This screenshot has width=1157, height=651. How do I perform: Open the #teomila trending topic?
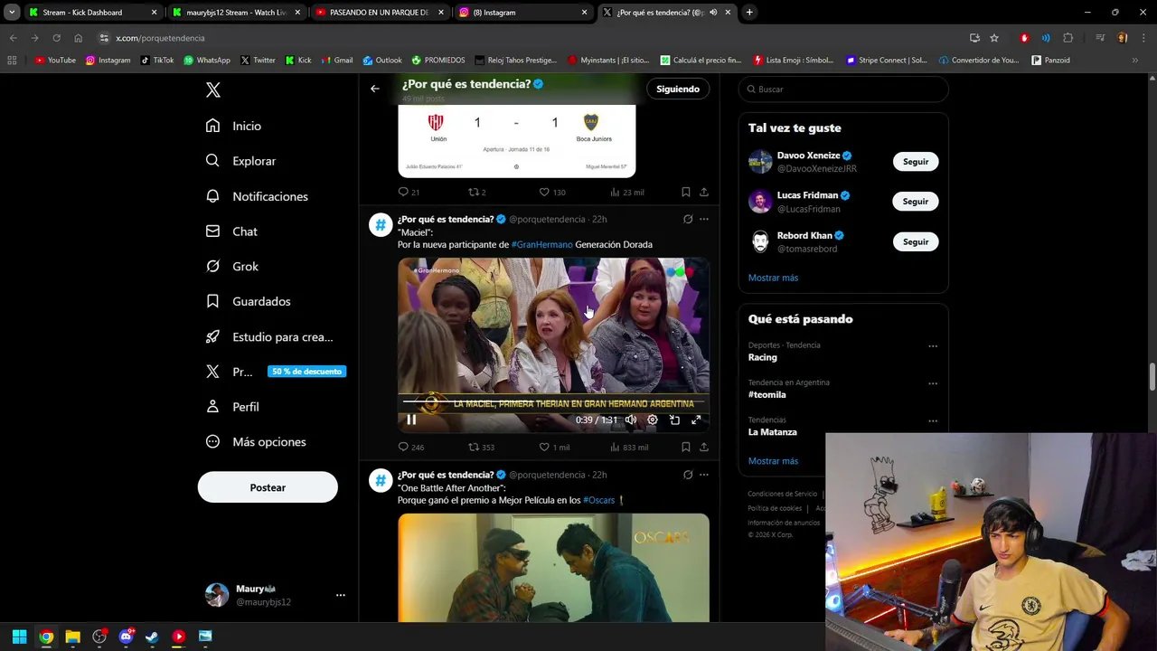click(767, 394)
